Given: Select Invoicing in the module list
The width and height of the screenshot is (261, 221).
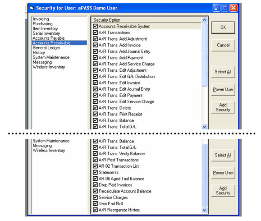Looking at the screenshot, I should pos(41,19).
